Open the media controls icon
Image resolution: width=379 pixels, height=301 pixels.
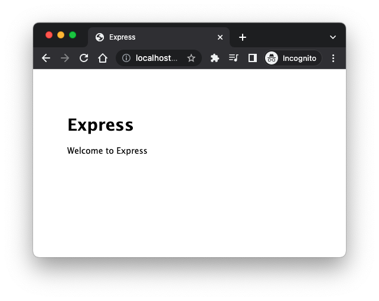tap(234, 58)
